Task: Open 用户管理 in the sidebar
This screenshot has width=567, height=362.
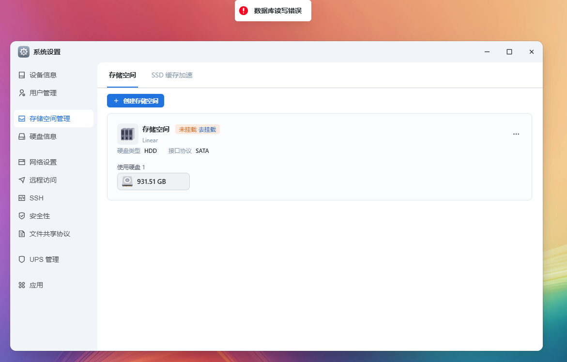Action: pyautogui.click(x=54, y=93)
